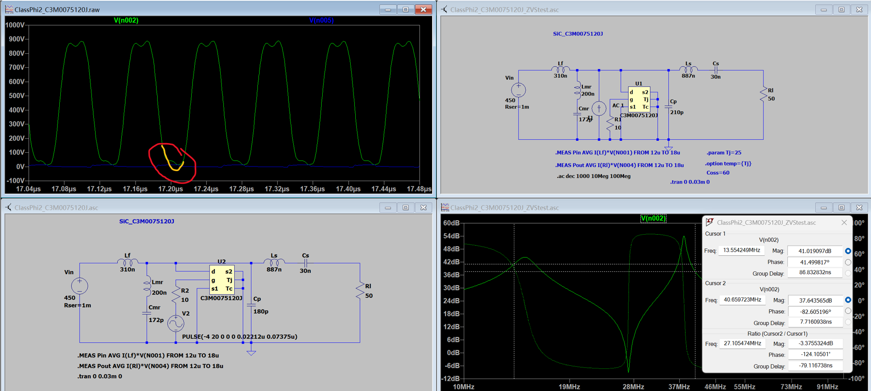871x391 pixels.
Task: Select I1 AC current source in ZVStest
Action: pos(599,108)
